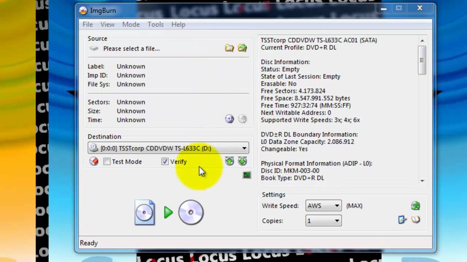This screenshot has height=262, width=467.
Task: Click the green write arrow button
Action: click(168, 213)
